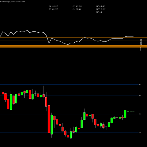Click the tallest red crash candlestick
This screenshot has height=147, width=147.
pos(49,119)
